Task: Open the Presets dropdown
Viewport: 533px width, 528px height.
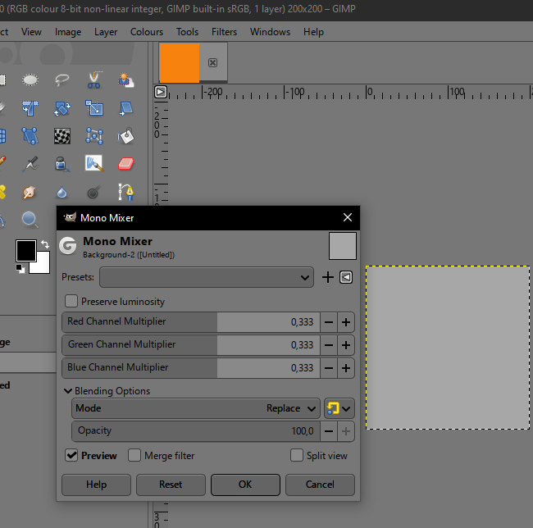Action: click(206, 277)
